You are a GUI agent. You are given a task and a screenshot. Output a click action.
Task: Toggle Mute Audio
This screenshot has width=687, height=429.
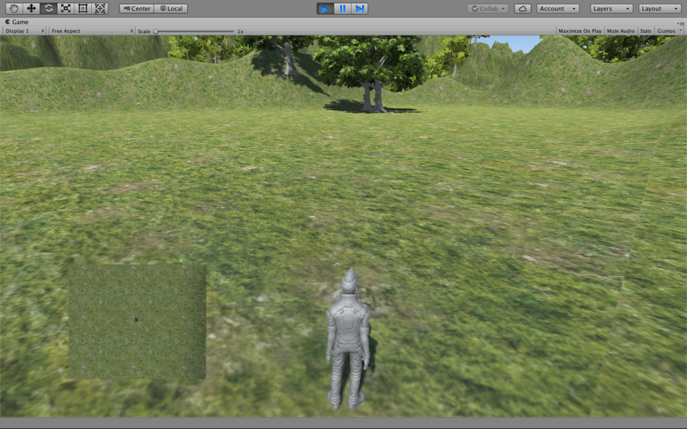coord(621,31)
